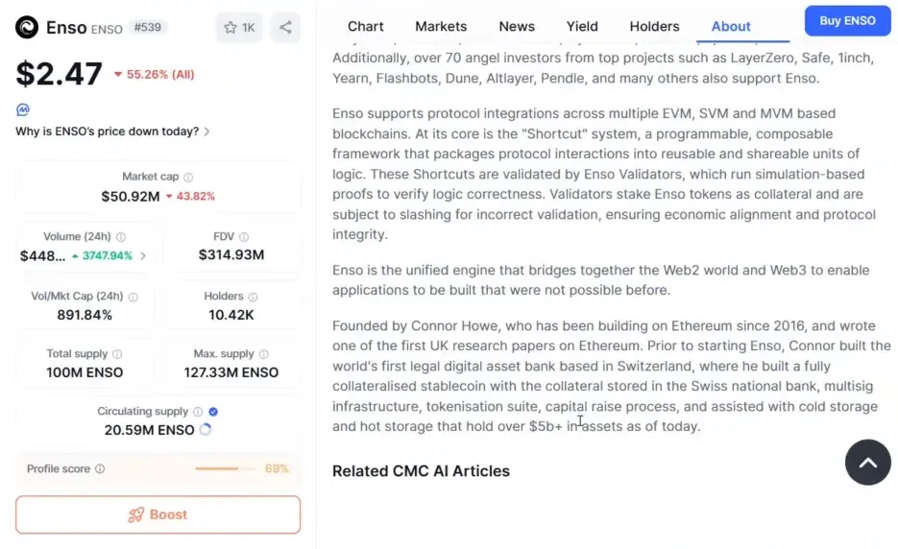Expand "Why is ENSO's price down today?"
Image resolution: width=898 pixels, height=549 pixels.
(113, 131)
